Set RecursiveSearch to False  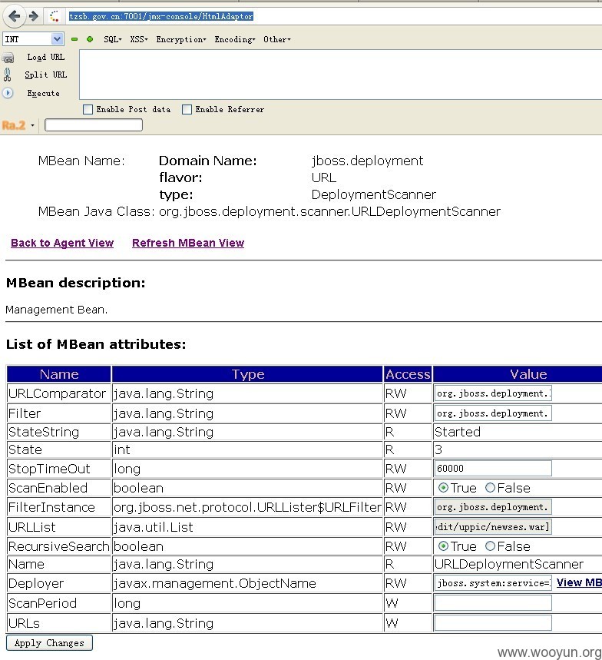tap(490, 546)
